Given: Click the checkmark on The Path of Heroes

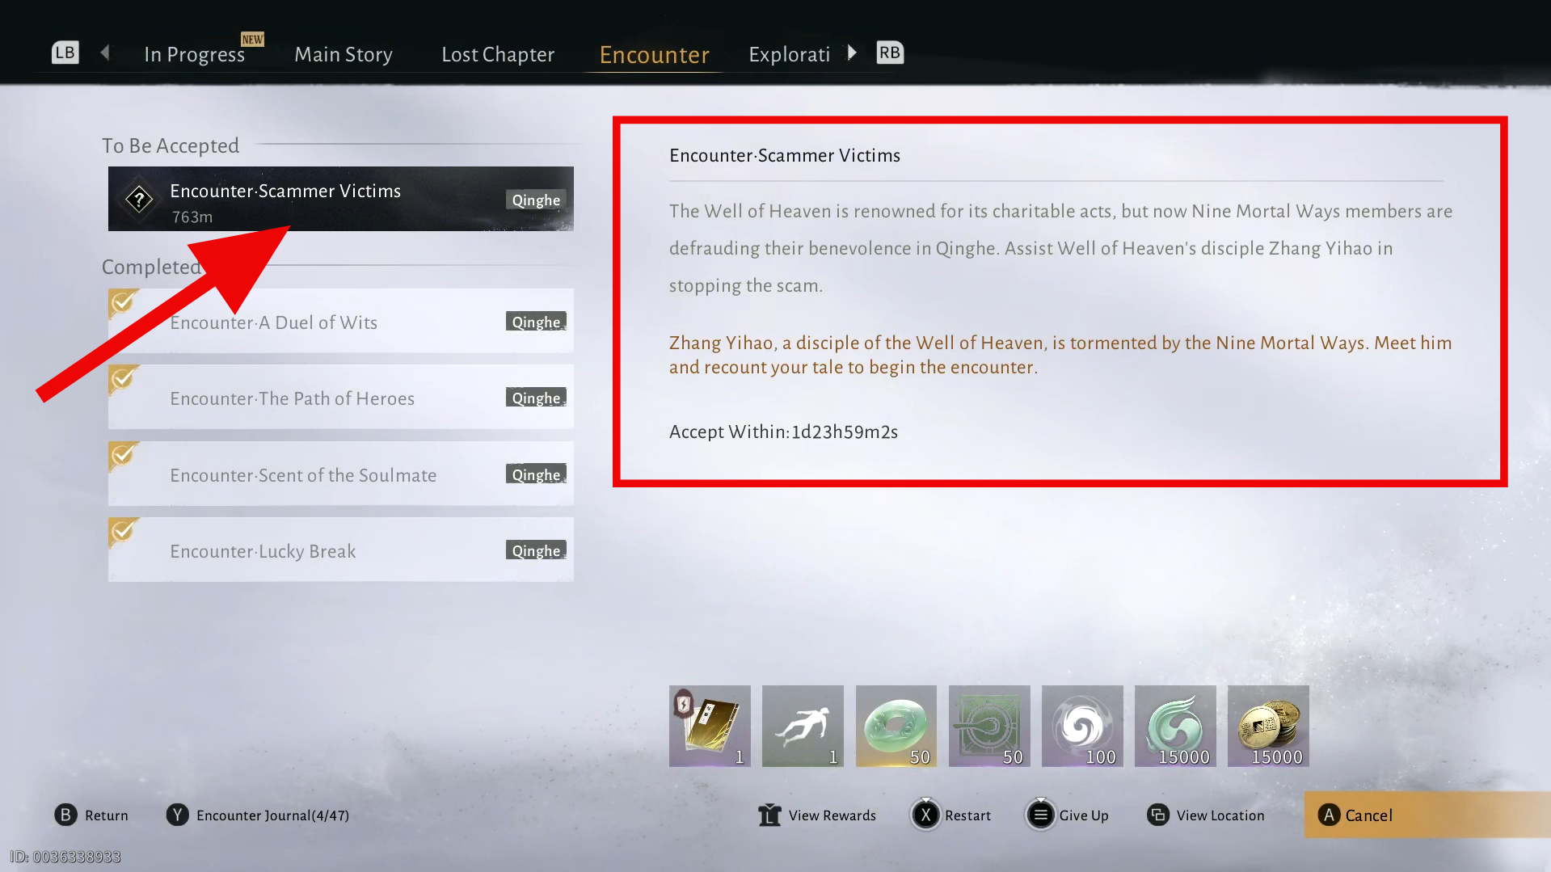Looking at the screenshot, I should click(x=123, y=378).
